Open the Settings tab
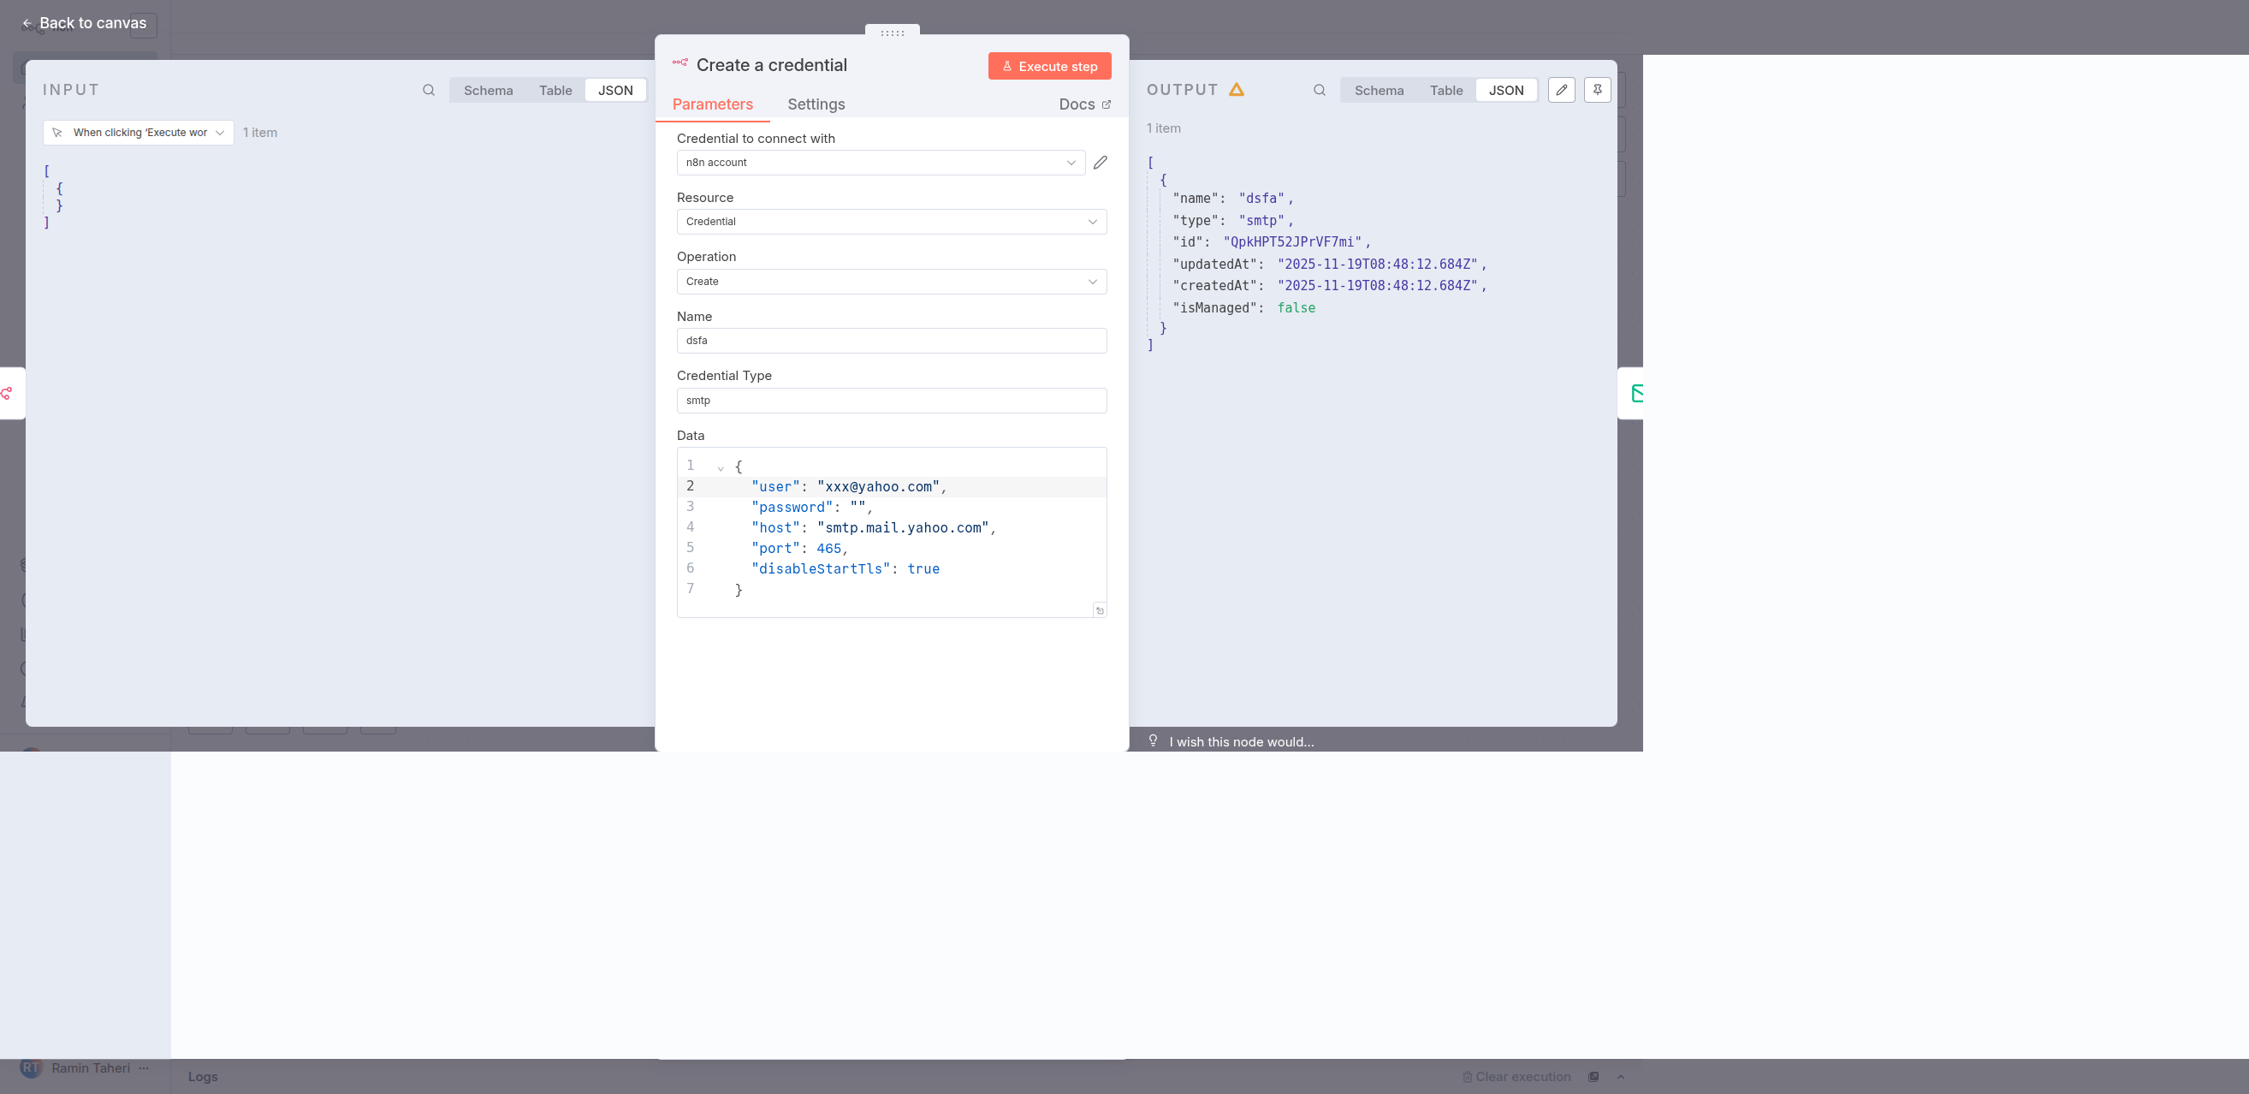The width and height of the screenshot is (2249, 1094). (816, 104)
